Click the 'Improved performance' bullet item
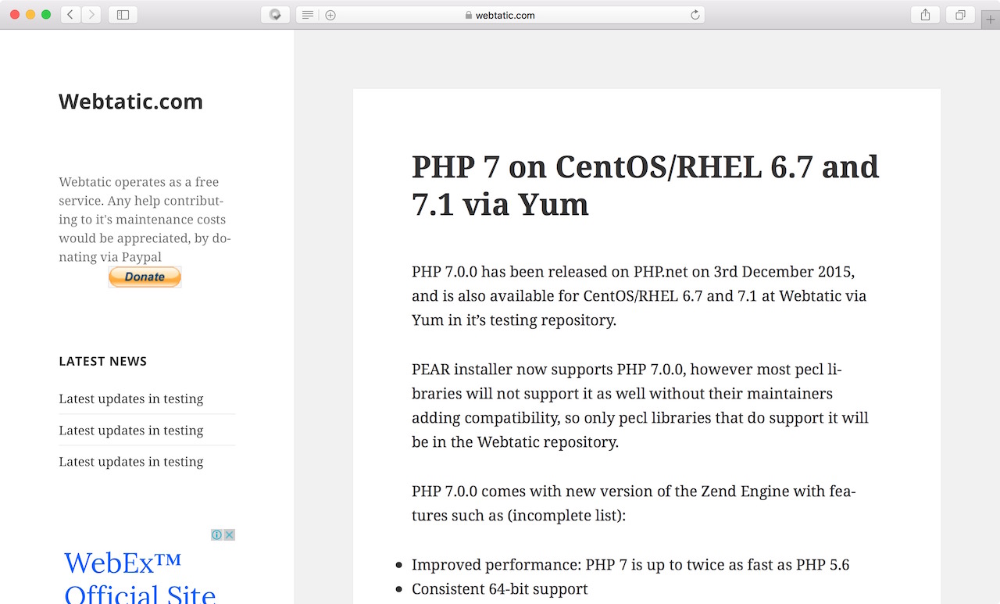 [x=630, y=564]
